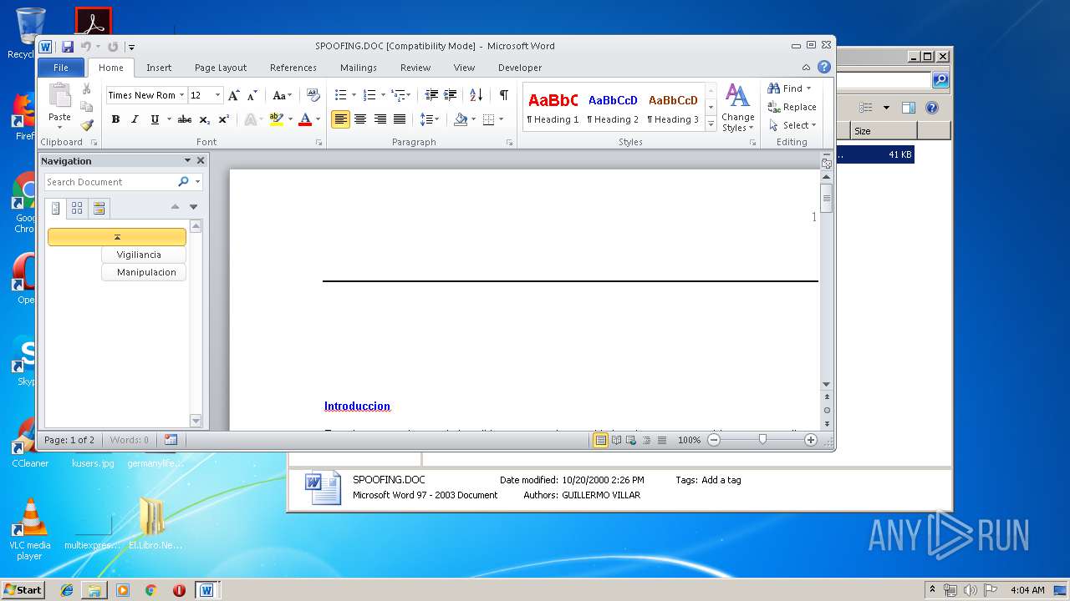Open the highlight color dropdown arrow
This screenshot has height=601, width=1070.
(x=290, y=119)
